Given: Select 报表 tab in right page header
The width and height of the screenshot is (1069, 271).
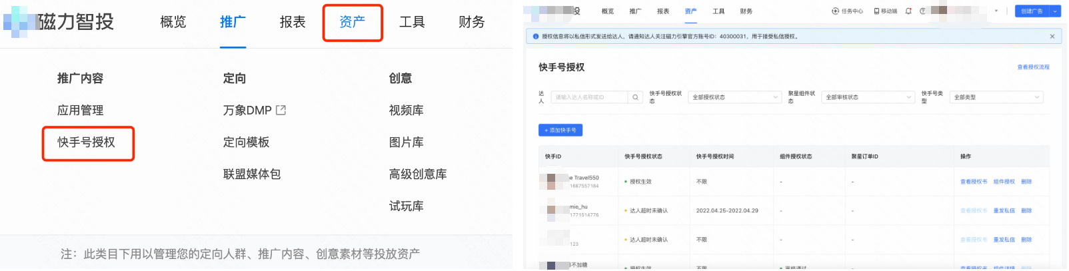Looking at the screenshot, I should [x=663, y=11].
